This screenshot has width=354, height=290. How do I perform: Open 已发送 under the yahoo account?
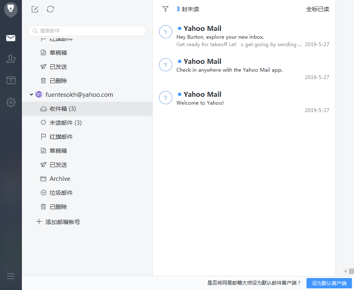tap(88, 165)
